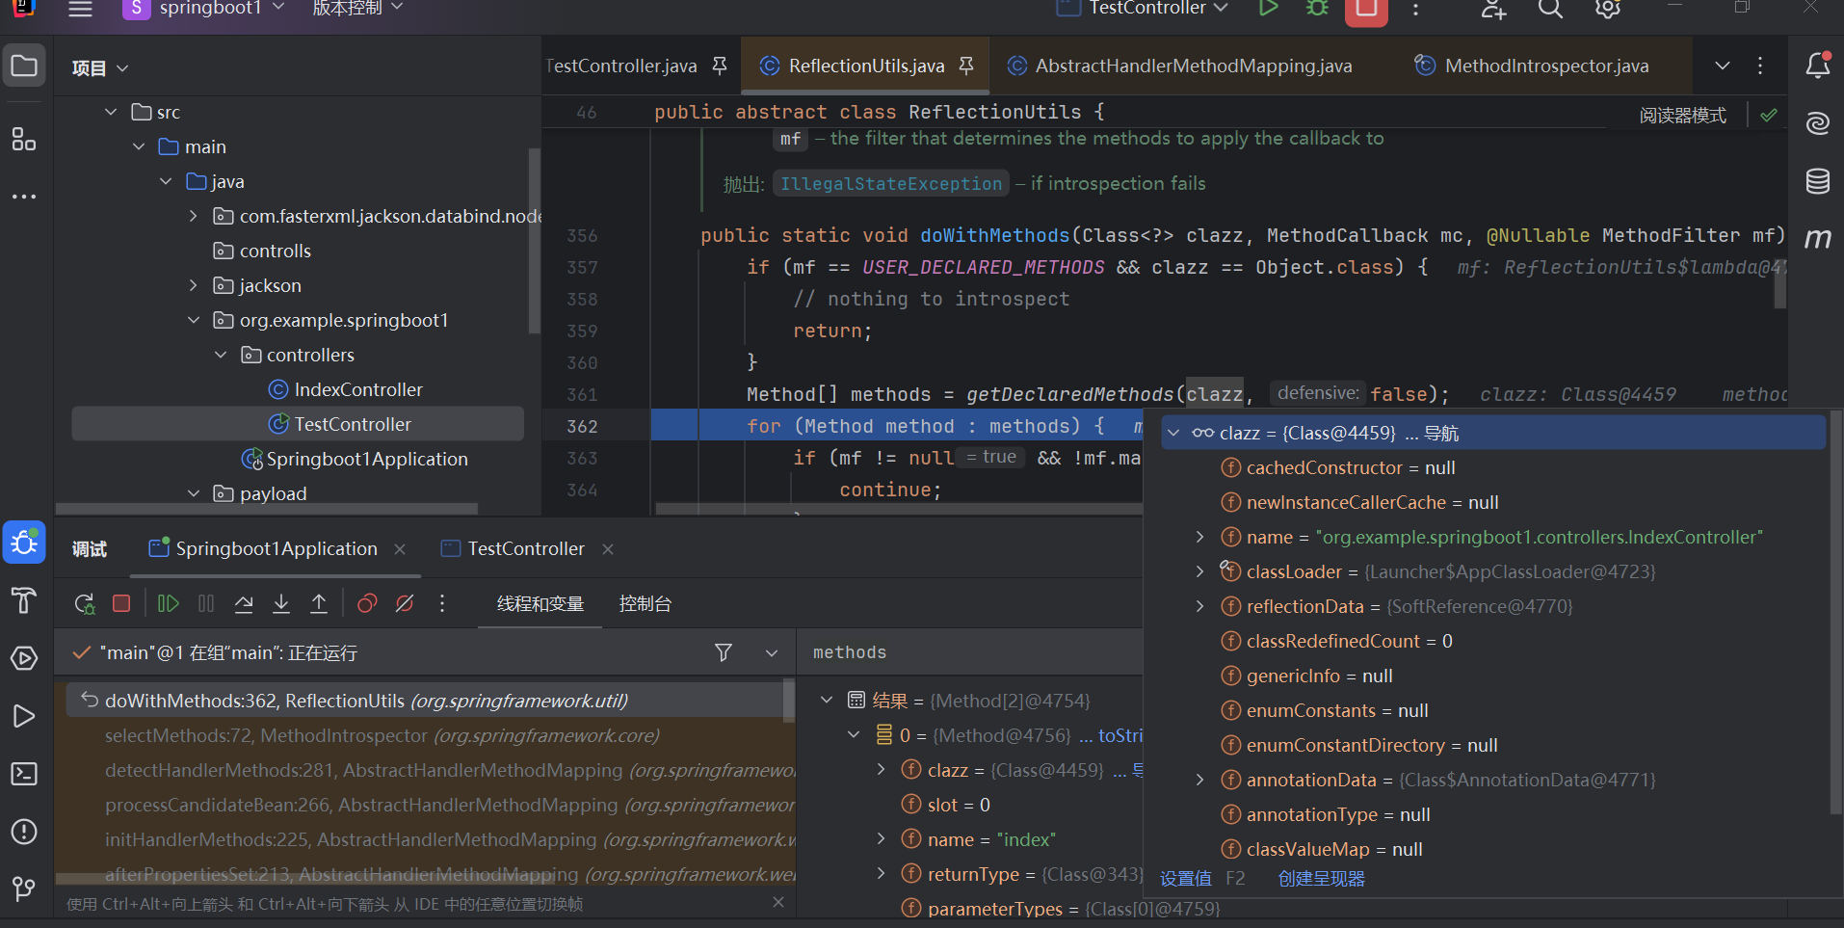Open the Git tool window icon
The height and width of the screenshot is (928, 1844).
[24, 888]
